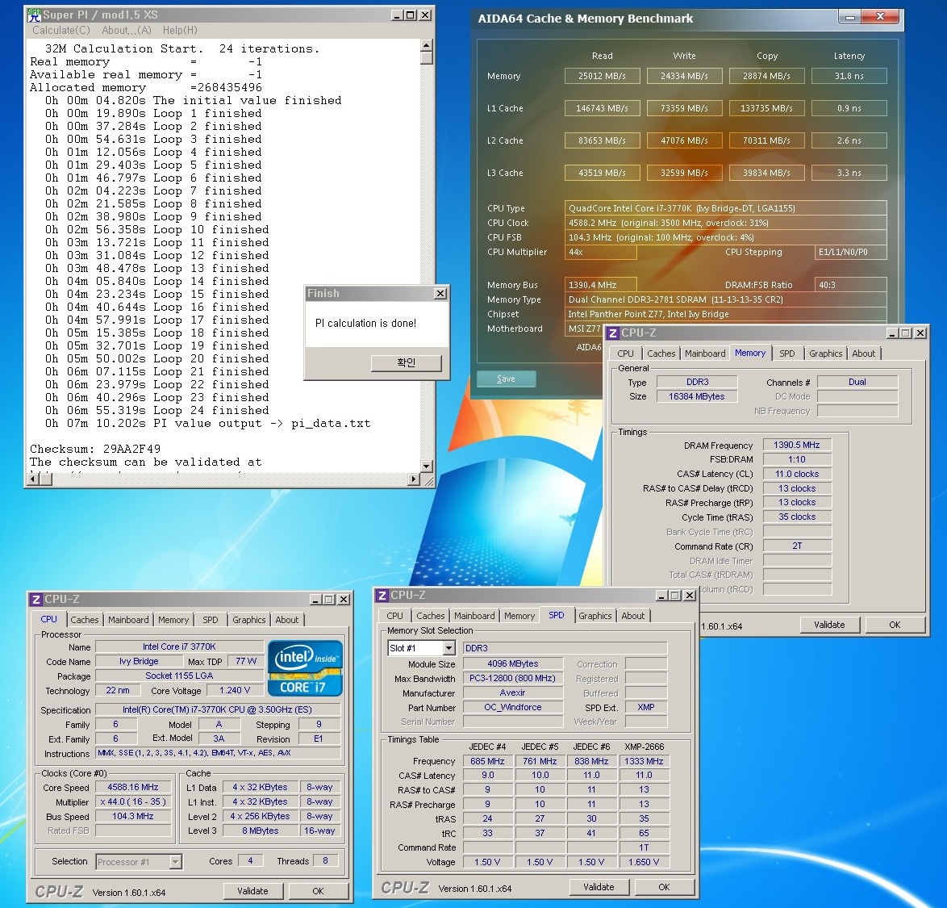Close the Finish dialog
This screenshot has width=947, height=908.
tap(440, 294)
